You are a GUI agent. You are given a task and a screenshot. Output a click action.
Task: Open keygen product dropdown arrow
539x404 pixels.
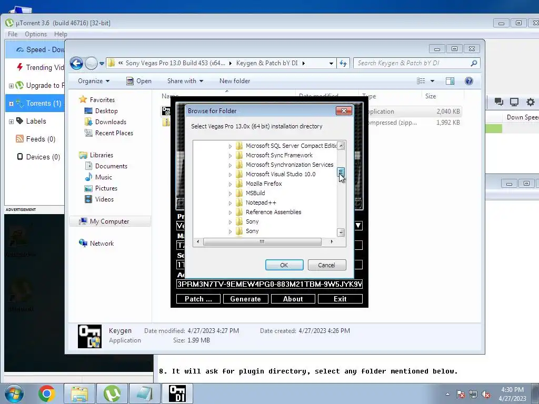coord(358,225)
